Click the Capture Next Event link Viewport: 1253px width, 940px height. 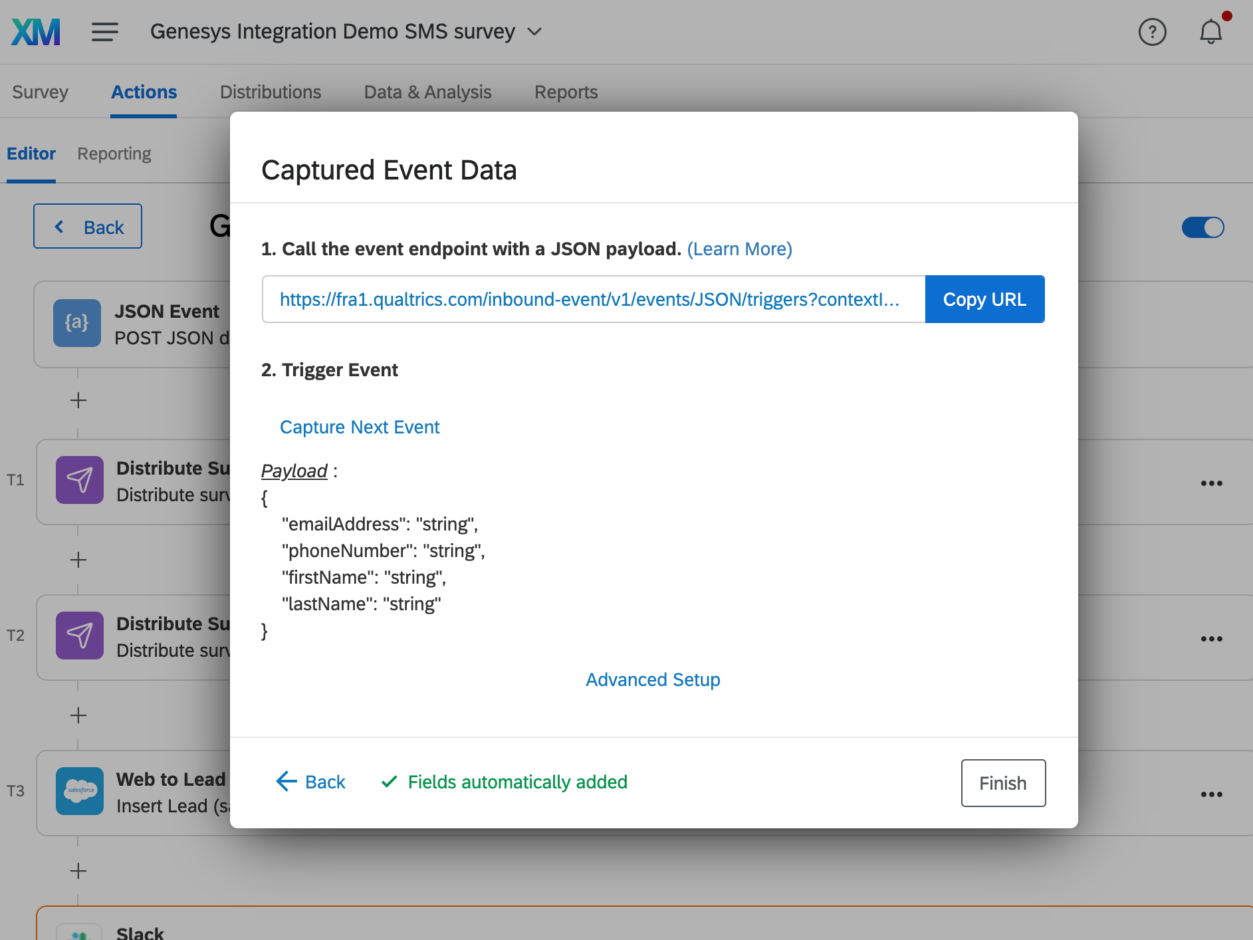360,427
